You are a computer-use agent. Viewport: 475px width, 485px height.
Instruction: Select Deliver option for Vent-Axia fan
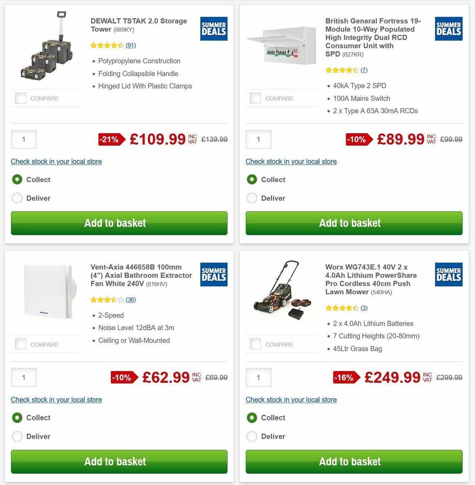click(17, 436)
